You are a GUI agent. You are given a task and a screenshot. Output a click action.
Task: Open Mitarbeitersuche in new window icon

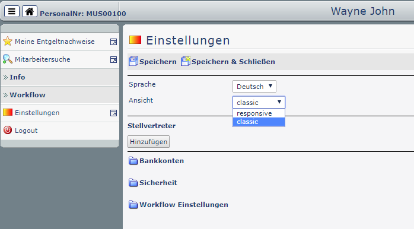(113, 60)
